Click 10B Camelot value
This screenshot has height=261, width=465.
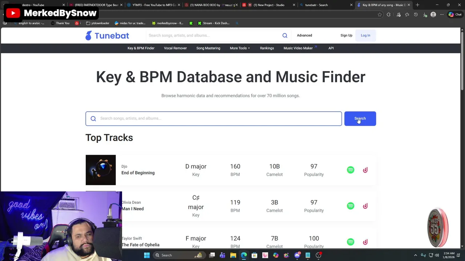click(x=274, y=166)
